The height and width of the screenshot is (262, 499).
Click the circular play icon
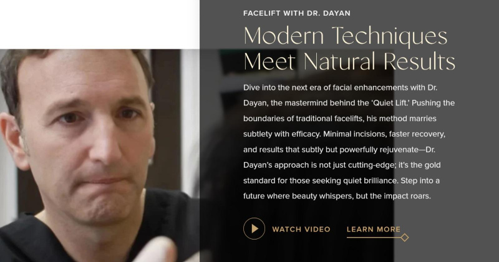click(254, 228)
